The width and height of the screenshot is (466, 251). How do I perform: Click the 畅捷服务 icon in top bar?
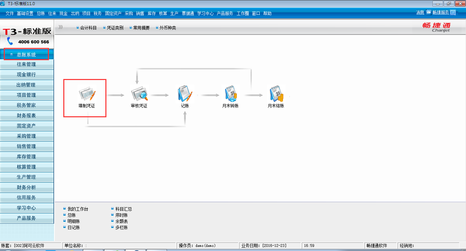pyautogui.click(x=453, y=13)
